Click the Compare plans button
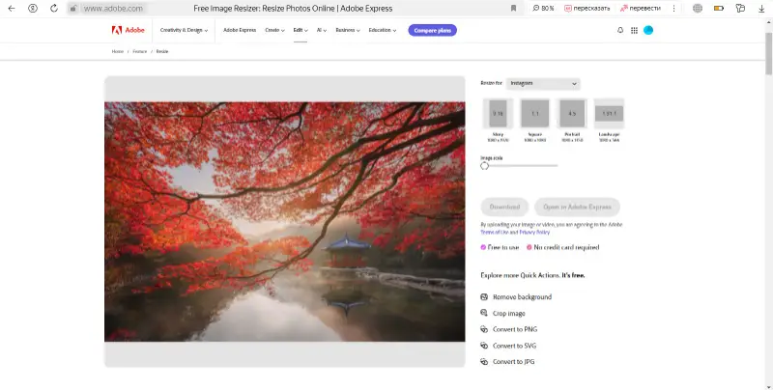The height and width of the screenshot is (390, 773). [432, 30]
